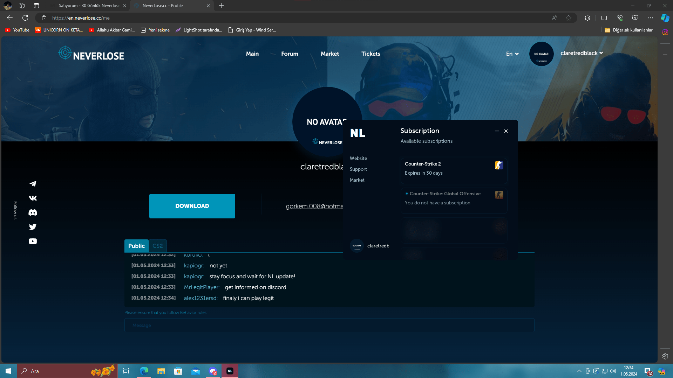Open the YouTube bookmark
This screenshot has height=378, width=673.
click(17, 30)
